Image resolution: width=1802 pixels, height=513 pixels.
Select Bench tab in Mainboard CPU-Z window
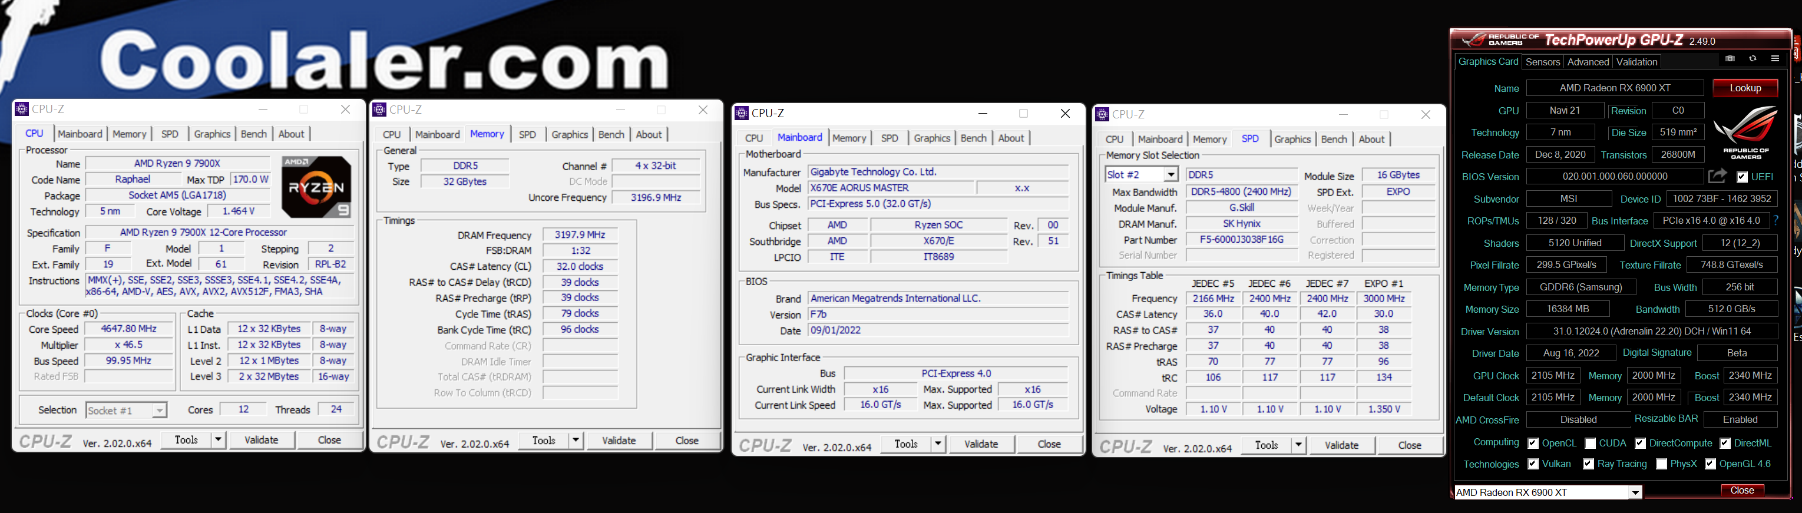pos(973,138)
